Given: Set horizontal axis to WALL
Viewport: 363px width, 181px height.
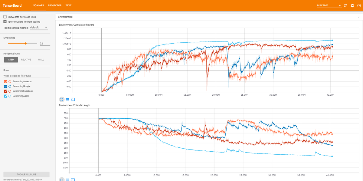Looking at the screenshot, I should [41, 60].
